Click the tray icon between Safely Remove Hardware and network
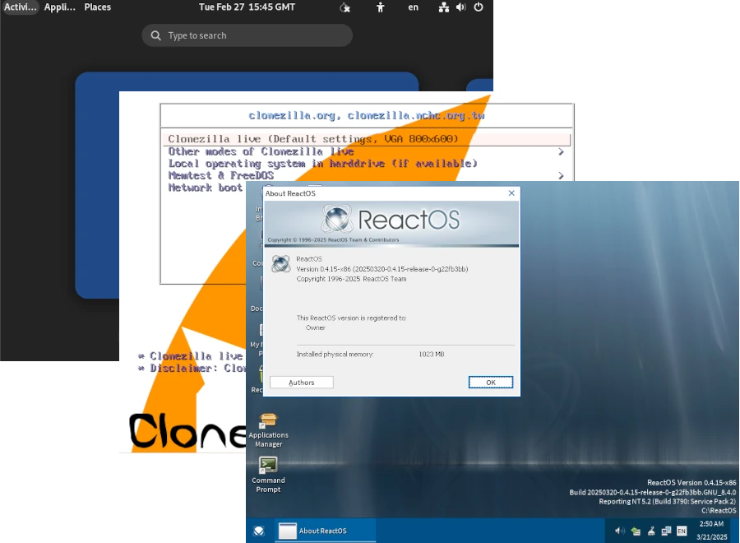Screen dimensions: 740x543 point(651,531)
